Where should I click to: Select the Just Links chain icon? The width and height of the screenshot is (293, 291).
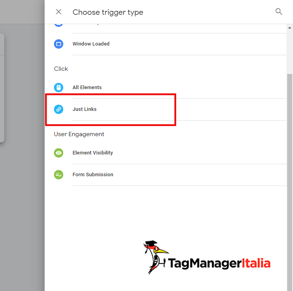pos(59,109)
